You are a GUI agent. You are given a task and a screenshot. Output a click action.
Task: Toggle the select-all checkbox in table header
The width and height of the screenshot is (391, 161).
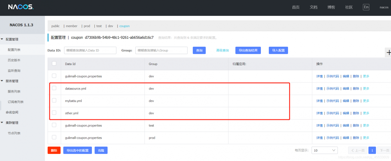[54, 64]
